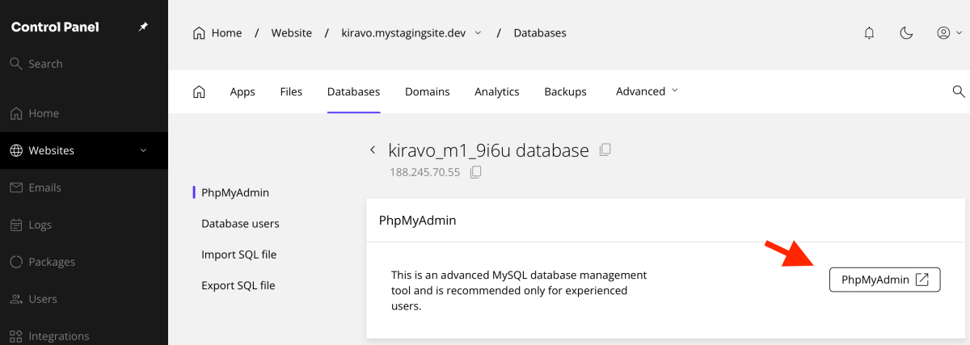Viewport: 970px width, 345px height.
Task: Open Integrations in the sidebar
Action: pyautogui.click(x=84, y=336)
